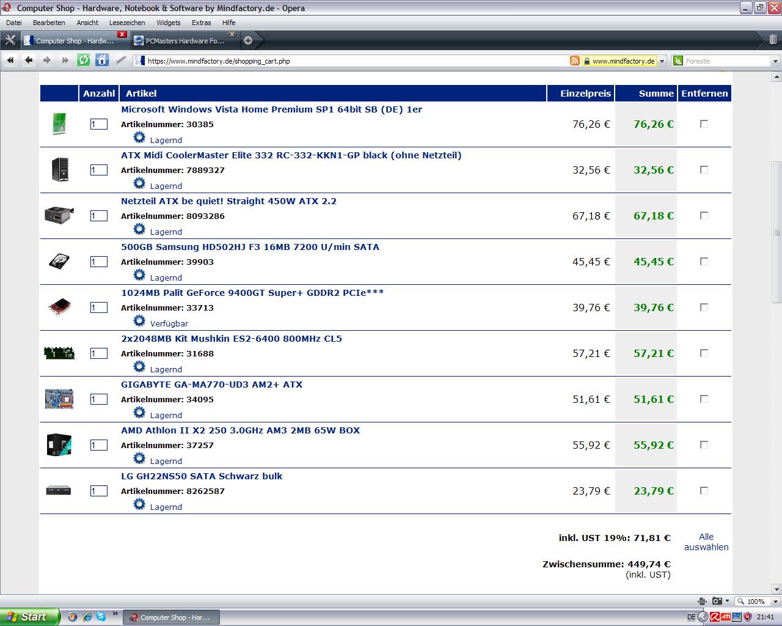Image resolution: width=782 pixels, height=626 pixels.
Task: Tick remove checkbox for AMD Athlon II X2
Action: tap(704, 444)
